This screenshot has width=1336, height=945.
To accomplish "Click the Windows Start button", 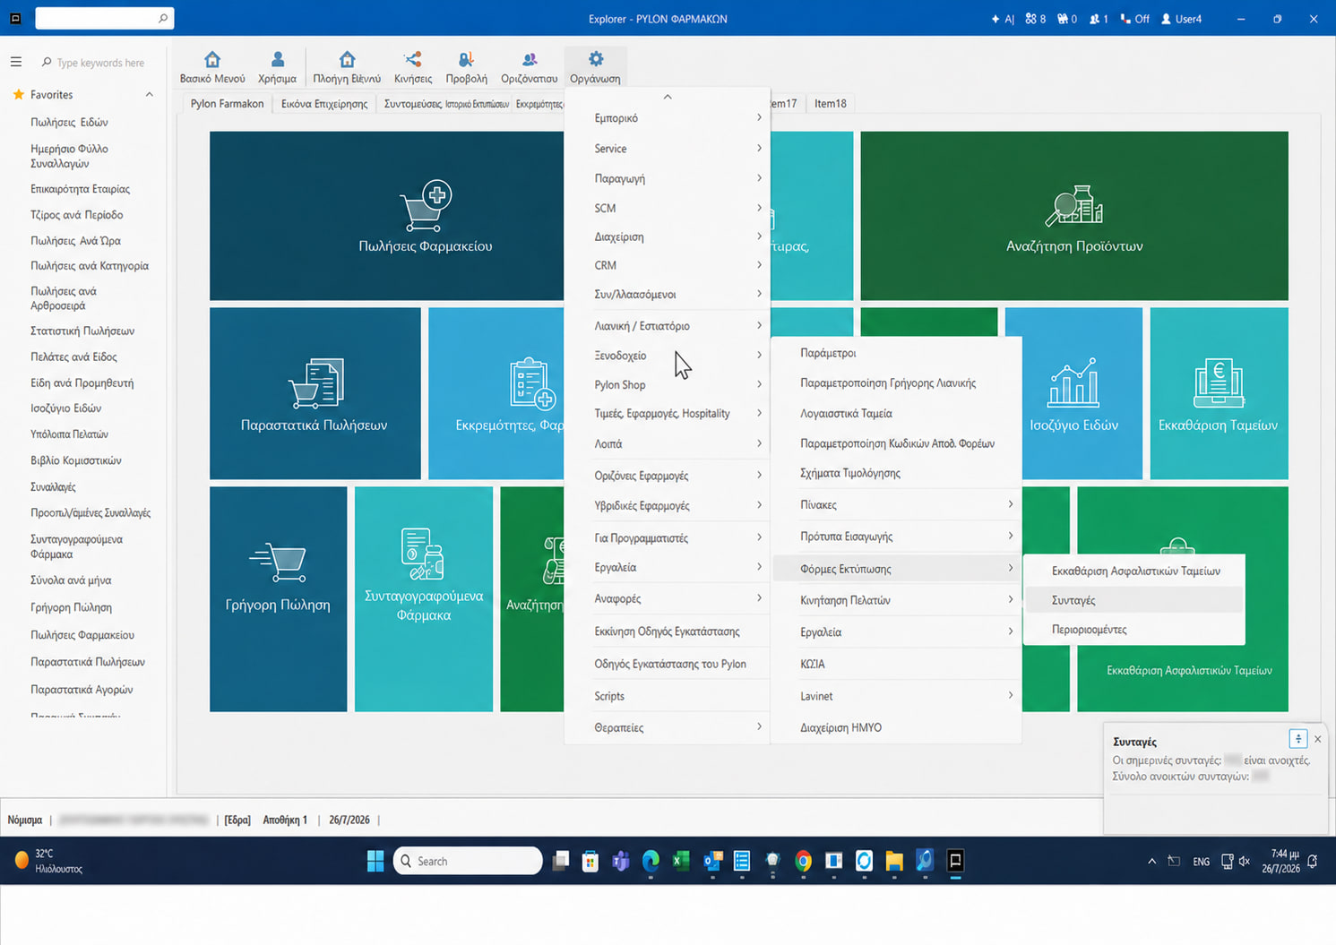I will pos(375,861).
